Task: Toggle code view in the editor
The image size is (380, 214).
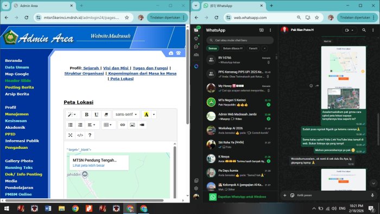Action: click(80, 135)
